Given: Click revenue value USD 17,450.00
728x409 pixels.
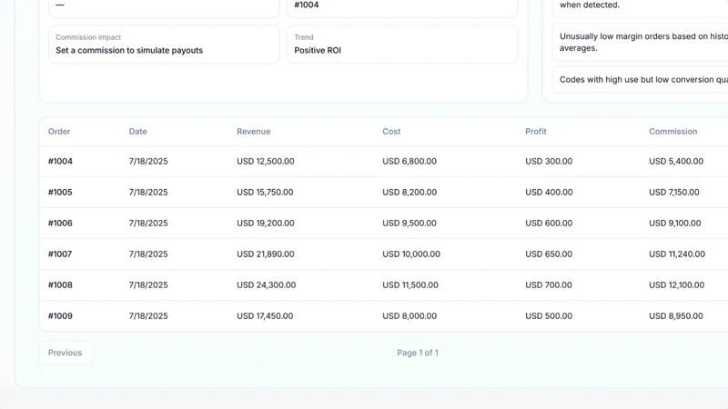Looking at the screenshot, I should (265, 316).
